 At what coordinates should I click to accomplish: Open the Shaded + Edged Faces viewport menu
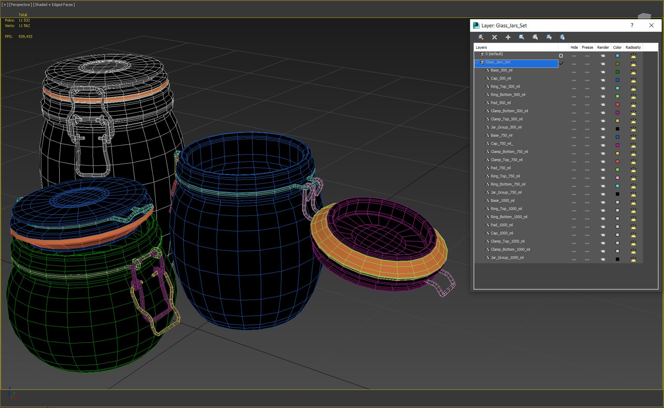[54, 5]
